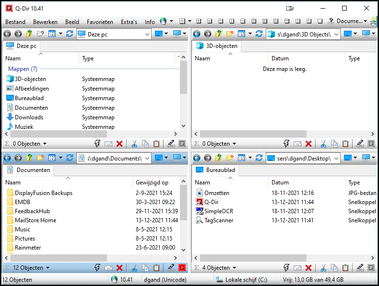
Task: Collapse the Mappen (7) group header
Action: click(x=23, y=69)
